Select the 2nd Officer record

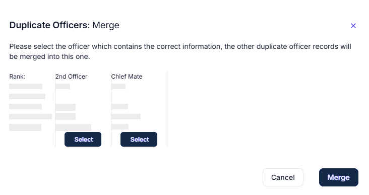(x=83, y=139)
